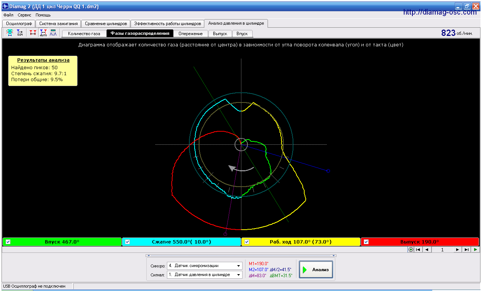482x291 pixels.
Task: Toggle the Сжатие 550.0° checkbox
Action: [x=127, y=242]
